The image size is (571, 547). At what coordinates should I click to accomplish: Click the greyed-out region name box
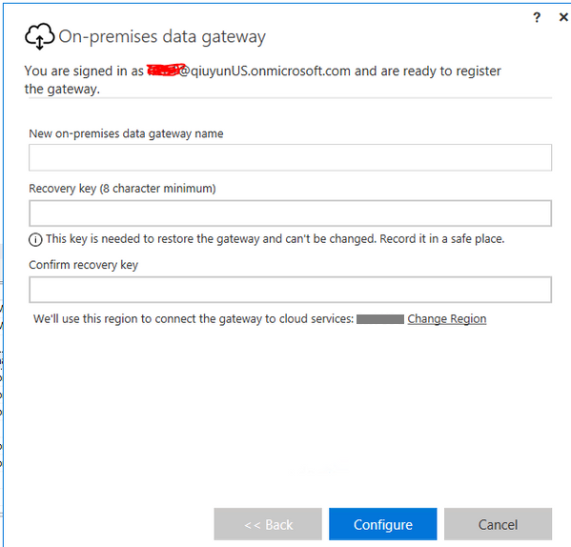point(380,319)
